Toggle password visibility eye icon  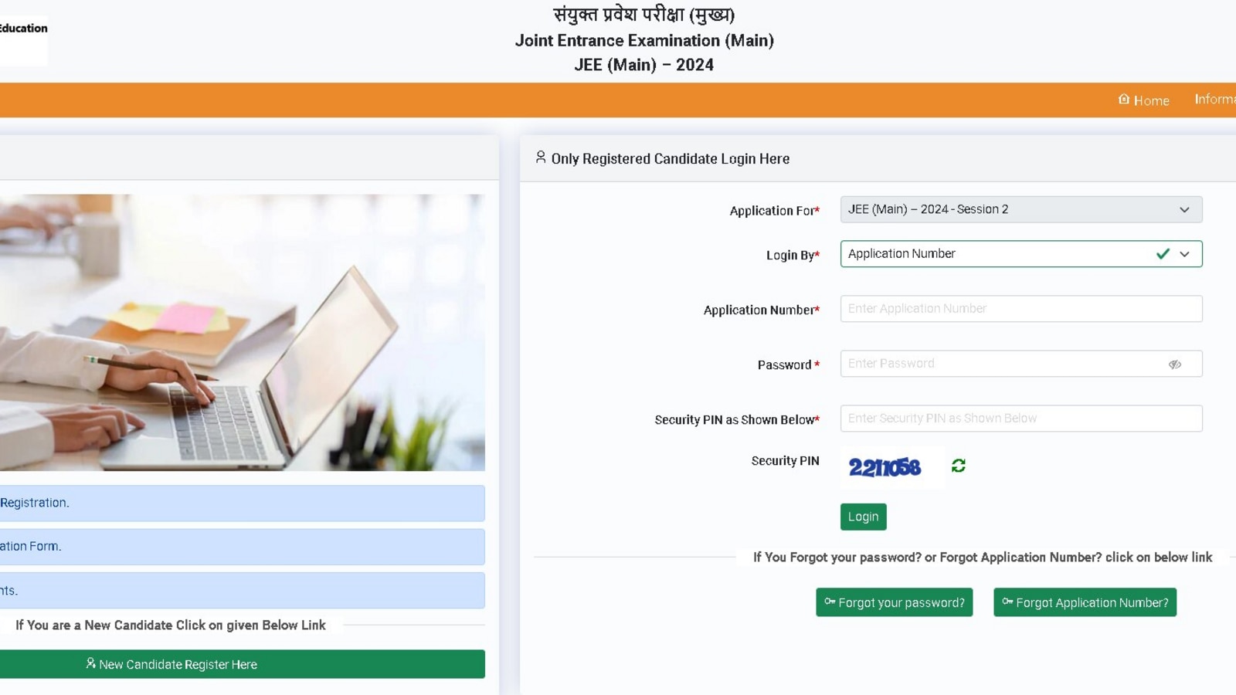pyautogui.click(x=1175, y=364)
